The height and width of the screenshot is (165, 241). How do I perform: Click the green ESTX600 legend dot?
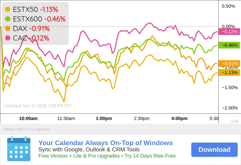pos(8,19)
